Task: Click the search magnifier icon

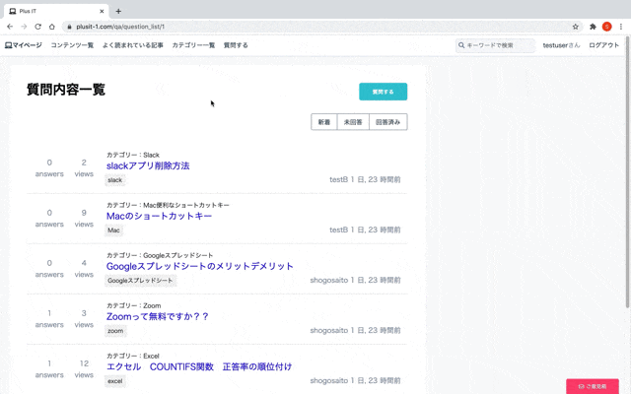Action: (x=461, y=45)
